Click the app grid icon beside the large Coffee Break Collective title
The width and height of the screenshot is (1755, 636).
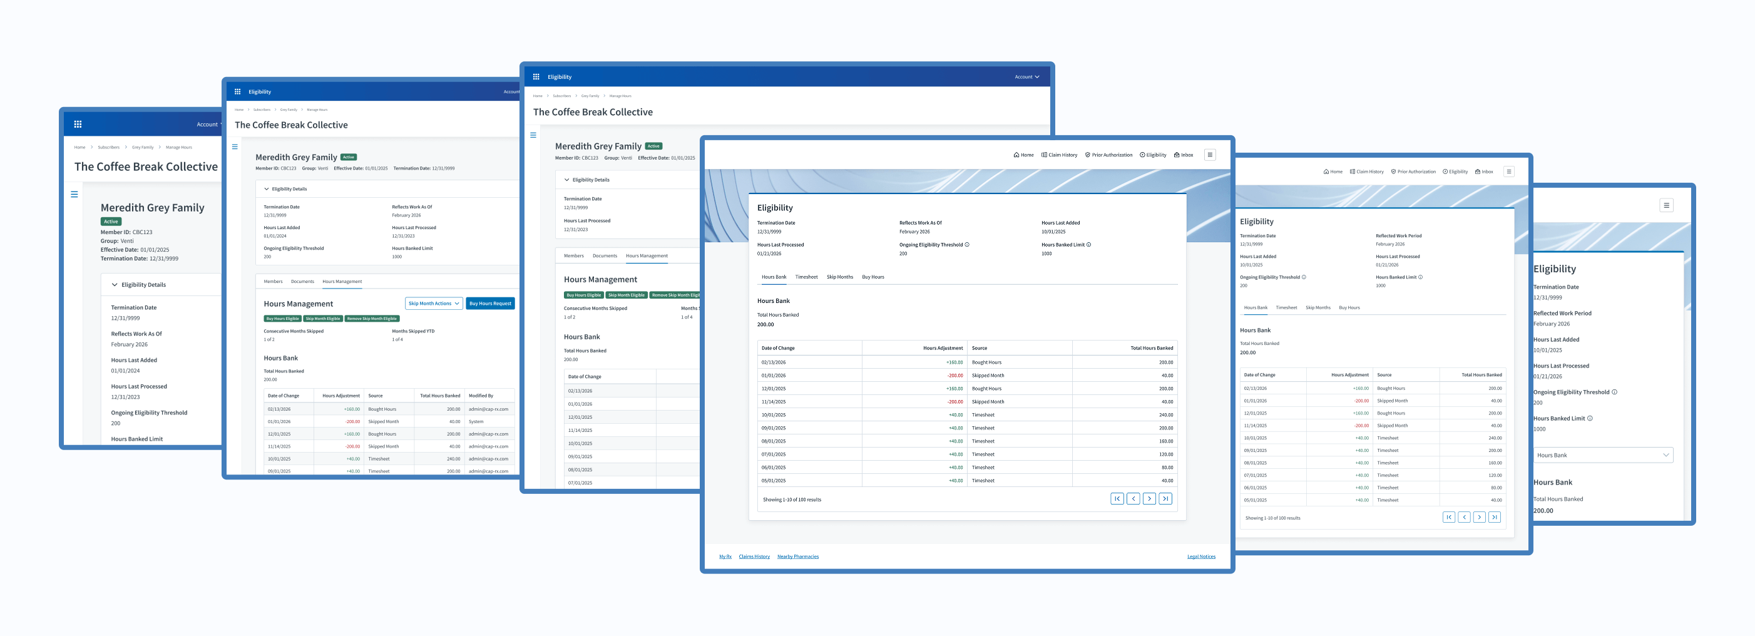click(78, 124)
